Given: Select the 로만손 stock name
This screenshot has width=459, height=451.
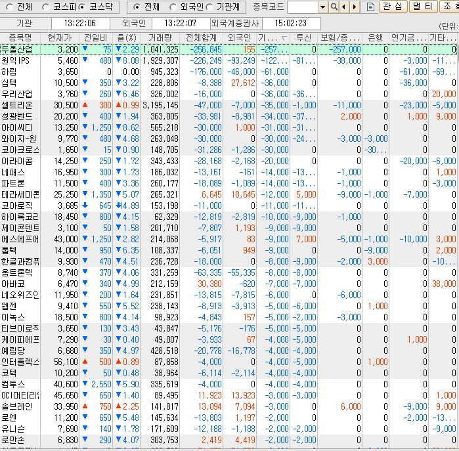Looking at the screenshot, I should [13, 440].
